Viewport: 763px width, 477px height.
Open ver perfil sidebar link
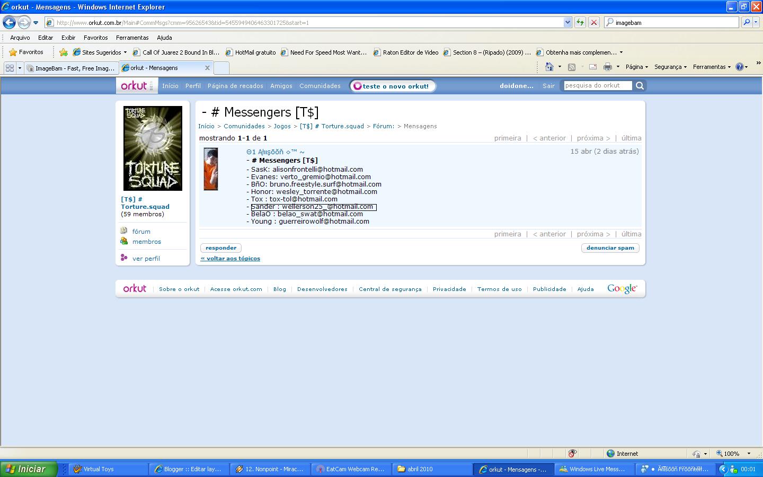point(146,259)
